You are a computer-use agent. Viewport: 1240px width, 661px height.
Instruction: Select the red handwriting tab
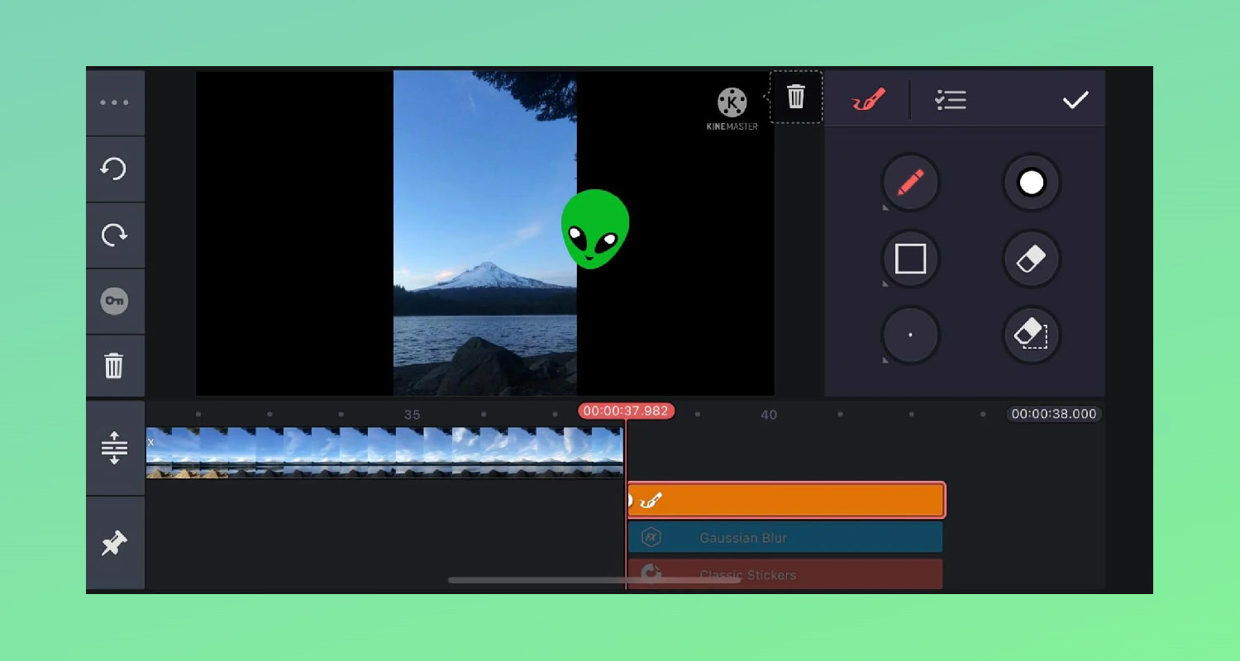[x=867, y=99]
